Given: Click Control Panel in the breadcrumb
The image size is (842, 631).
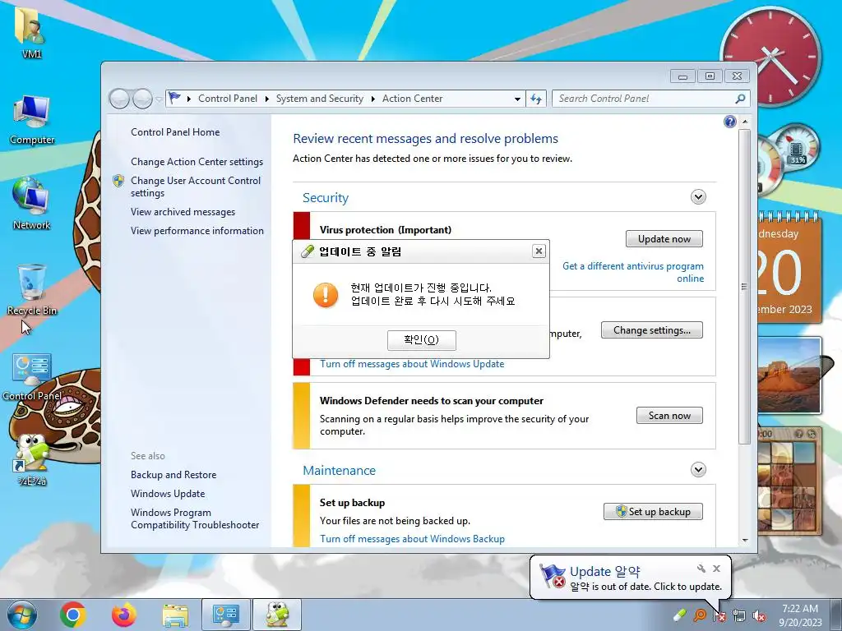Looking at the screenshot, I should pyautogui.click(x=228, y=99).
